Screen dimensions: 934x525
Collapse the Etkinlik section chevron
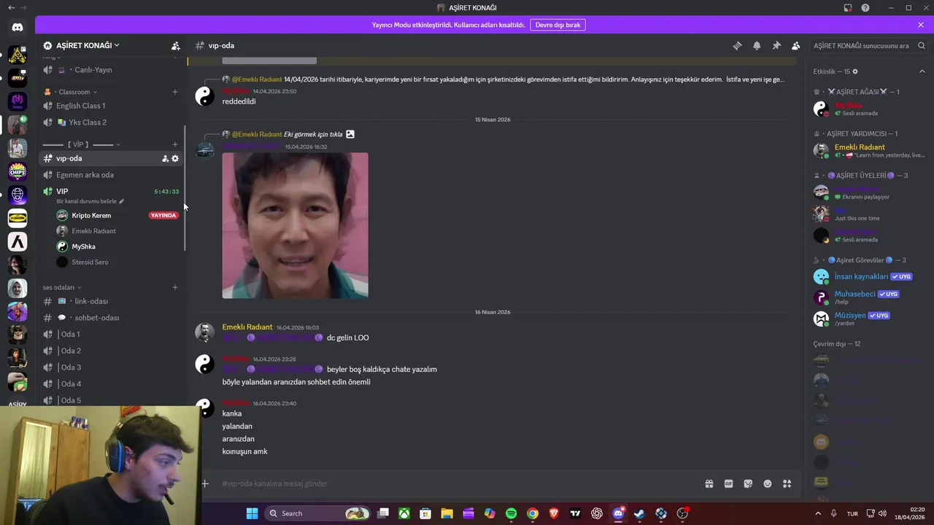click(x=922, y=71)
